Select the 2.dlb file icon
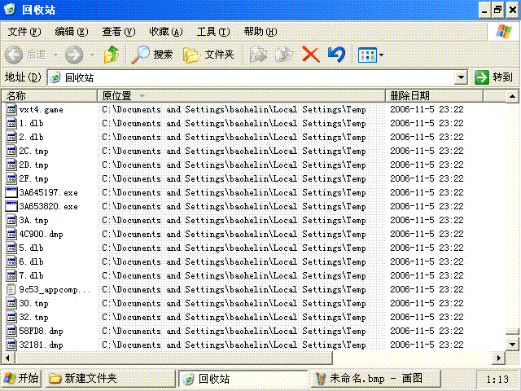 [x=11, y=137]
